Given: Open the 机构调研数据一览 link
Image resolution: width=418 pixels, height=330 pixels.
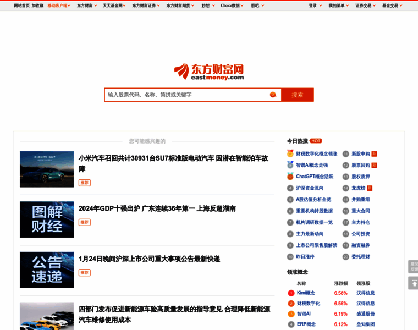Looking at the screenshot, I should click(x=314, y=222).
